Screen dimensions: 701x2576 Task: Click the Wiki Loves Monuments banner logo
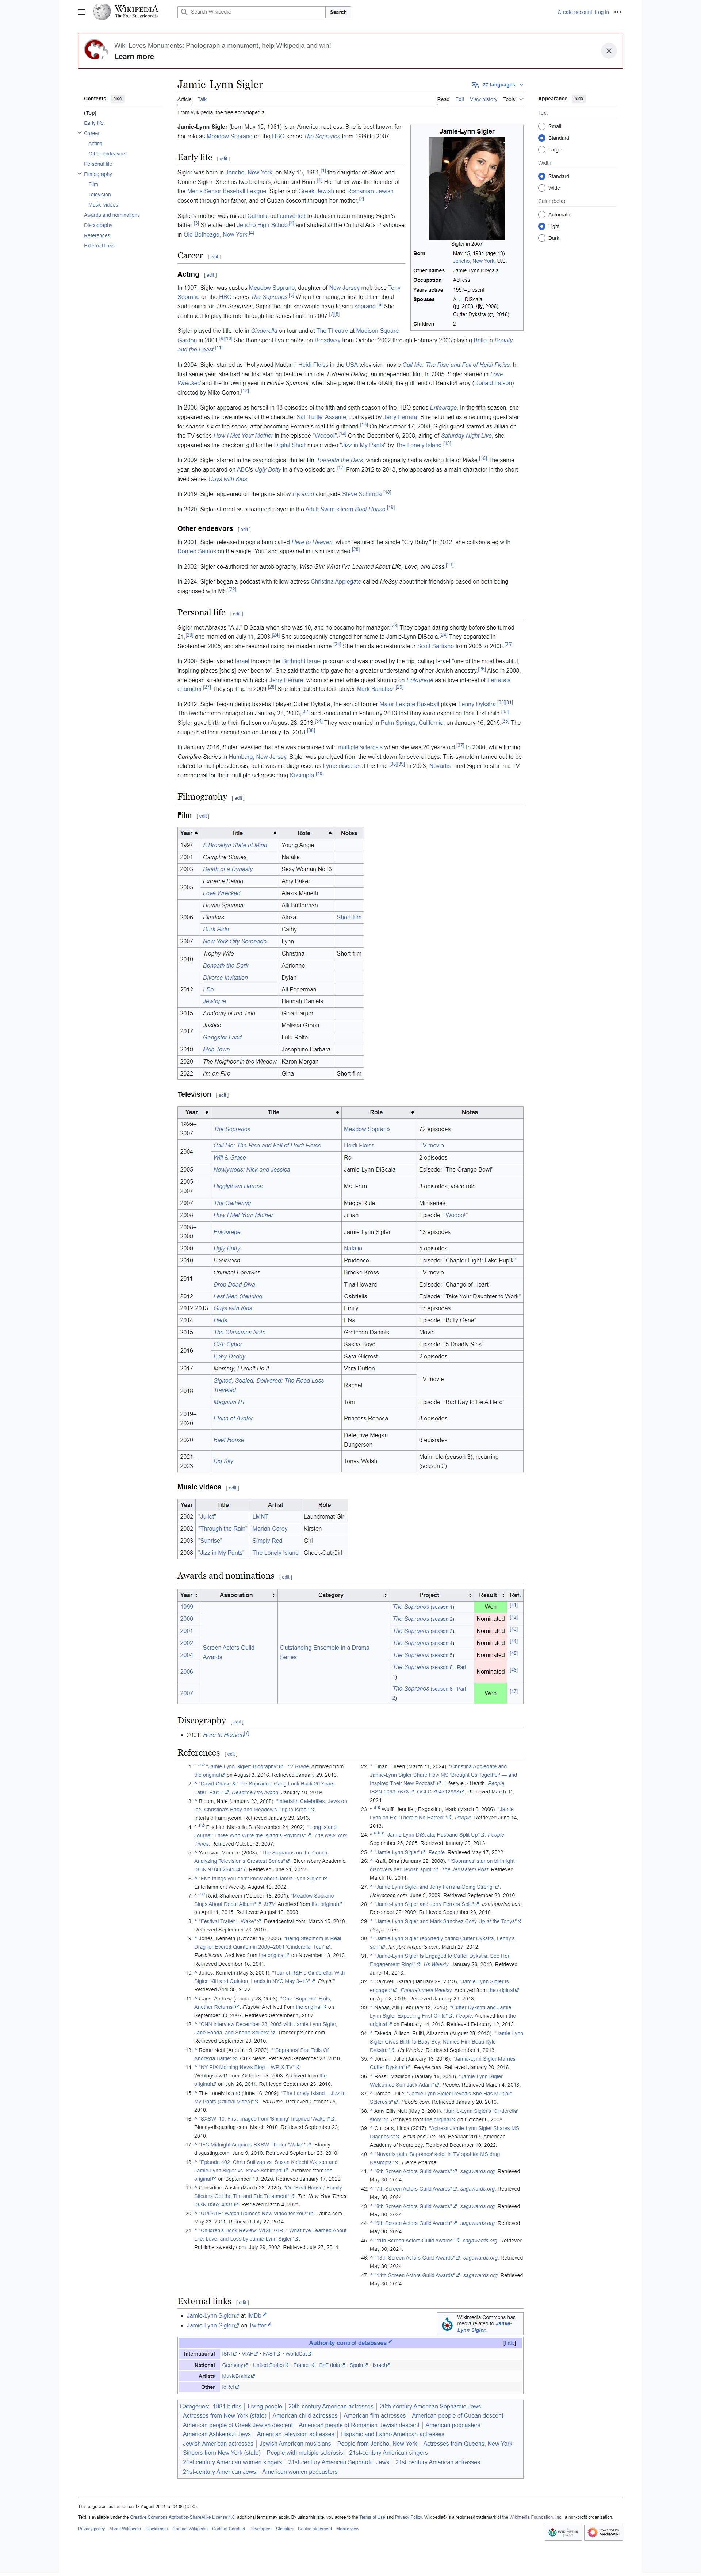(96, 50)
